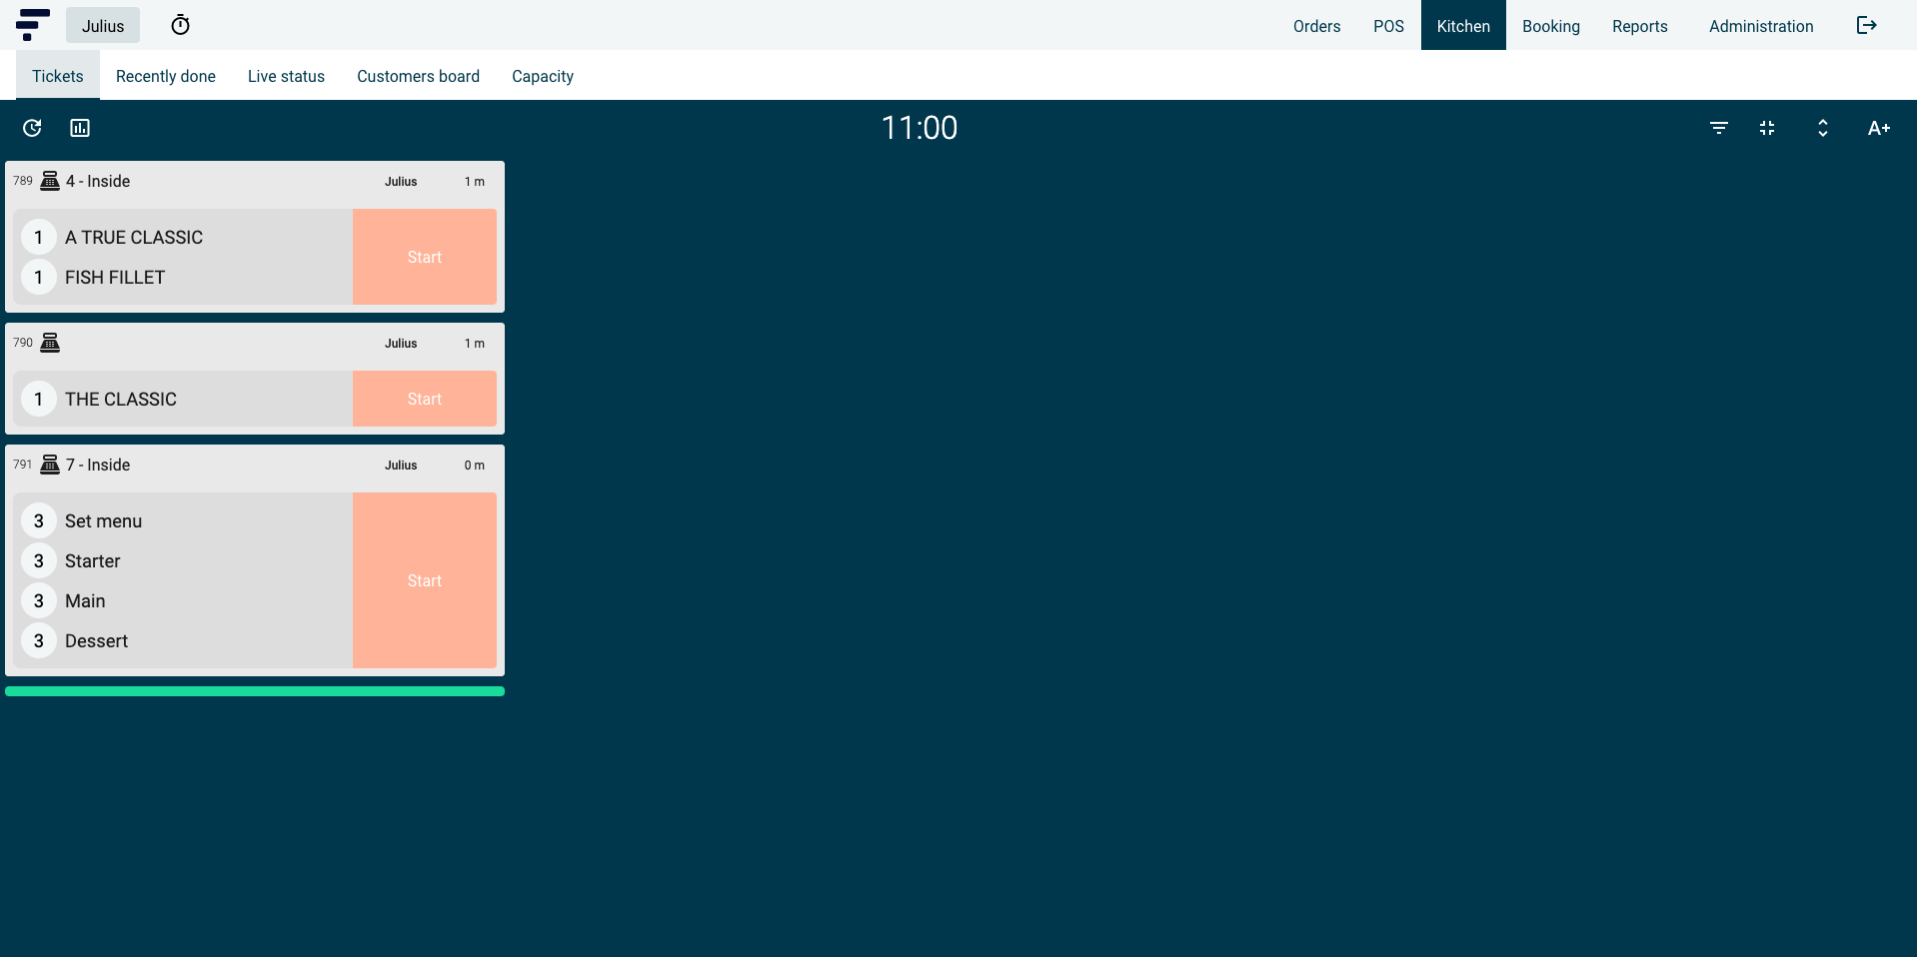Switch to the Recently done tab
This screenshot has height=957, width=1917.
(165, 76)
